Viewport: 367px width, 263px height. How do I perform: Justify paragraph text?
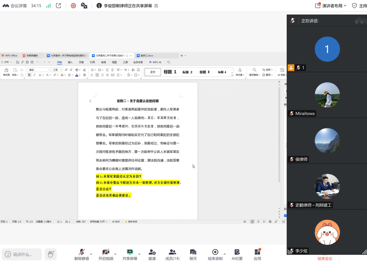pos(107,75)
